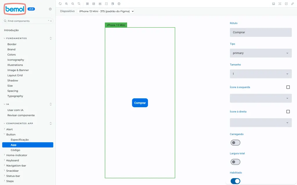The image size is (297, 185).
Task: Open Revisar componente page
Action: click(21, 115)
